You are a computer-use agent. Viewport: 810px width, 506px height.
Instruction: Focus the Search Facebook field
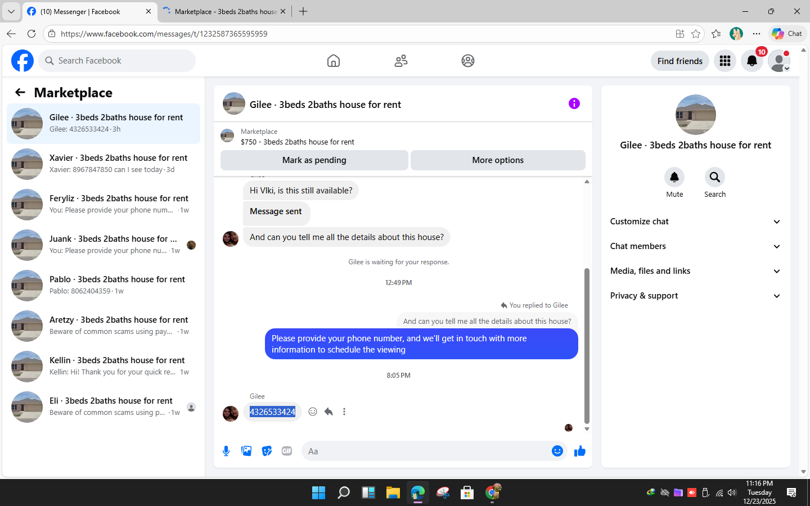117,61
